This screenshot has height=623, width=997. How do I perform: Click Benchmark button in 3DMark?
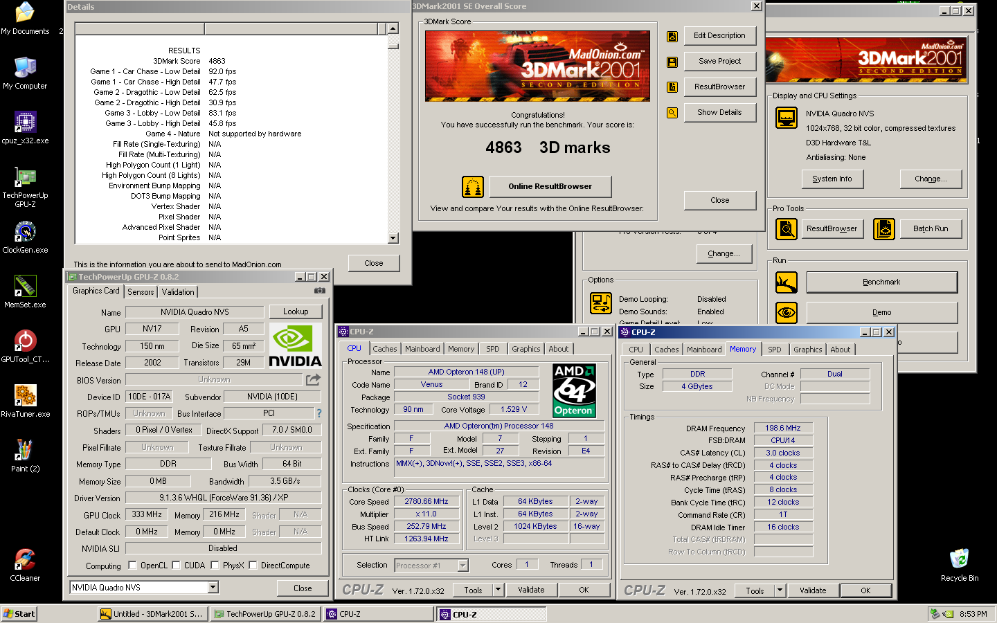(x=882, y=282)
